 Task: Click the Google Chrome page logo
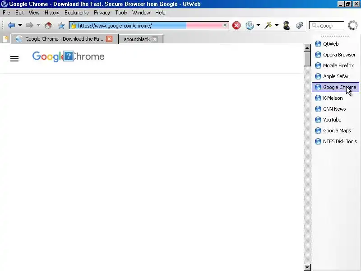69,56
